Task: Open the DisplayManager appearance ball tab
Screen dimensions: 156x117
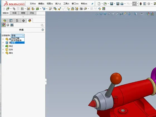Action: [30, 21]
